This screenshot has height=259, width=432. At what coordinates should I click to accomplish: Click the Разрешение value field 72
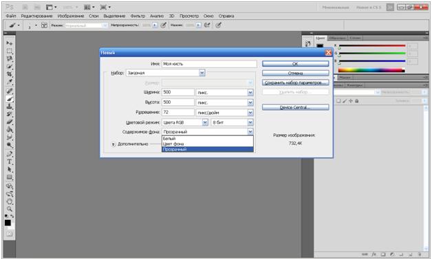[x=178, y=112]
